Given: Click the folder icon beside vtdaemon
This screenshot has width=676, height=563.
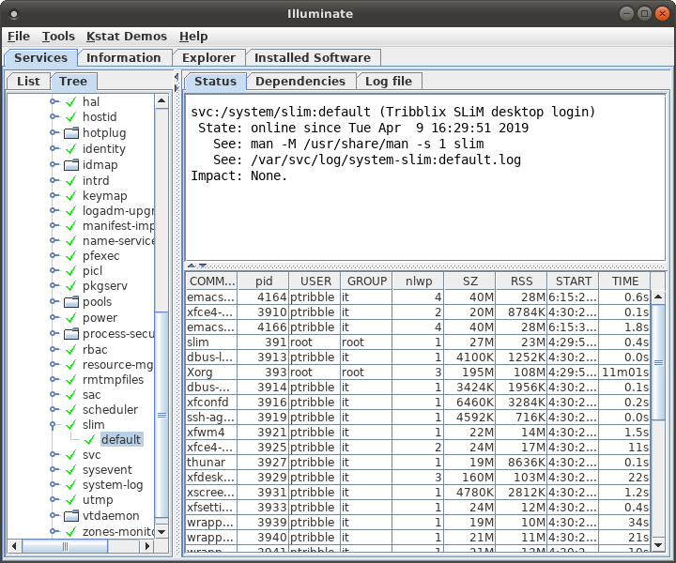Looking at the screenshot, I should pos(71,516).
